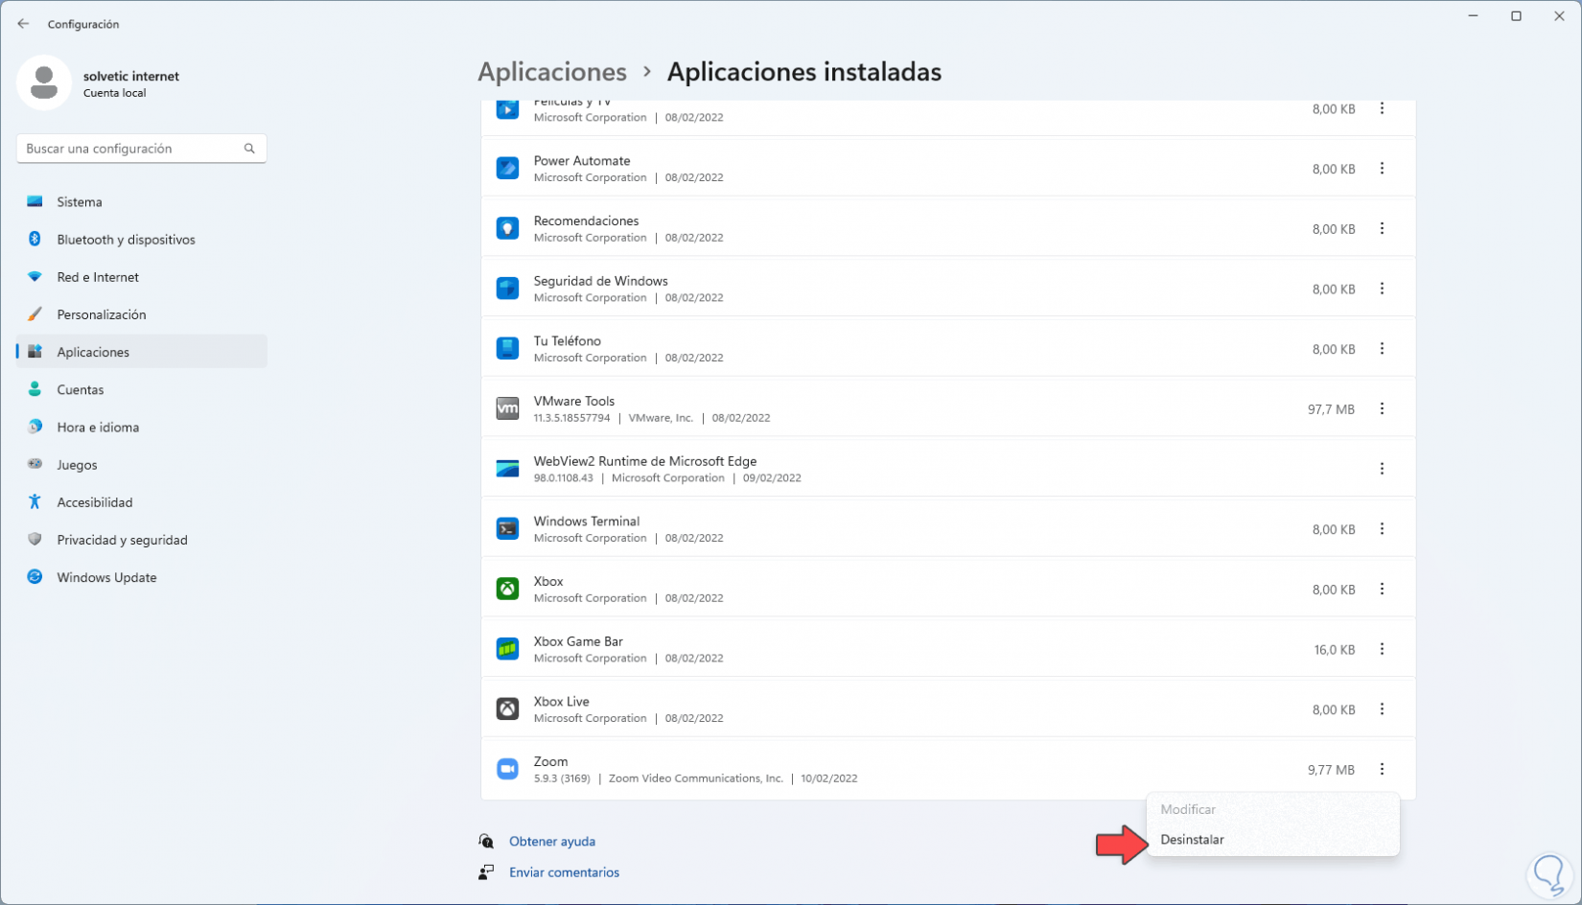The image size is (1582, 905).
Task: Open the three-dot menu for Xbox
Action: coord(1382,589)
